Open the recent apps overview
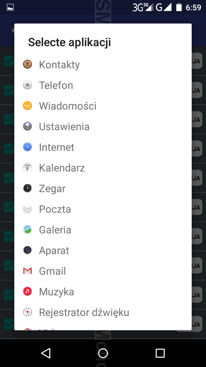206x367 pixels. tap(160, 353)
